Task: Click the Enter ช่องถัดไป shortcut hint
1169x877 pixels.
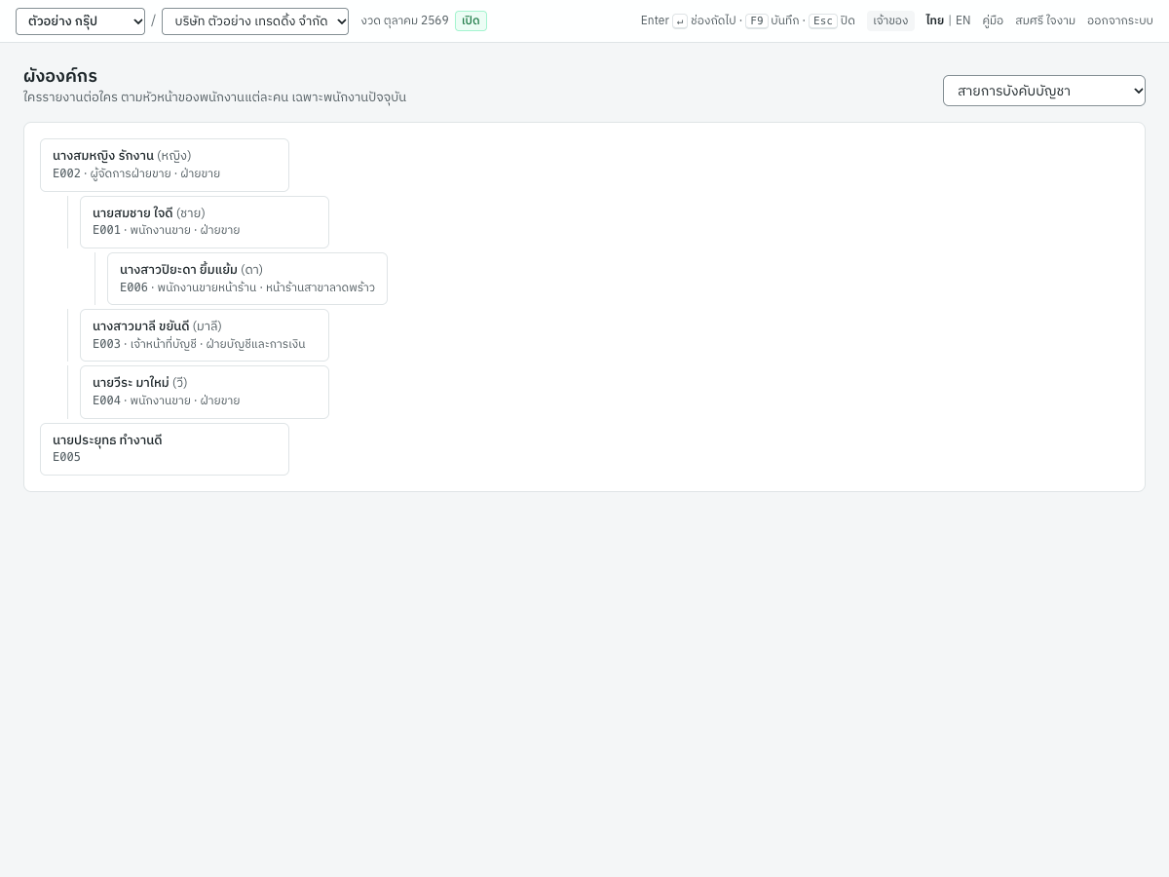Action: click(x=688, y=20)
